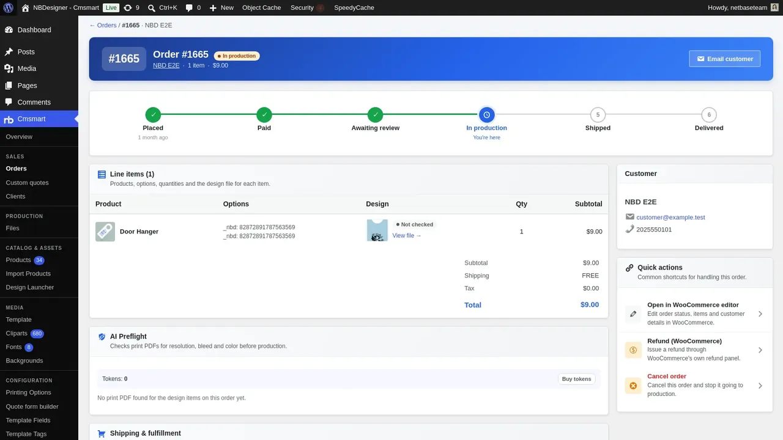This screenshot has width=783, height=440.
Task: Click the updates icon showing 9
Action: coord(131,7)
